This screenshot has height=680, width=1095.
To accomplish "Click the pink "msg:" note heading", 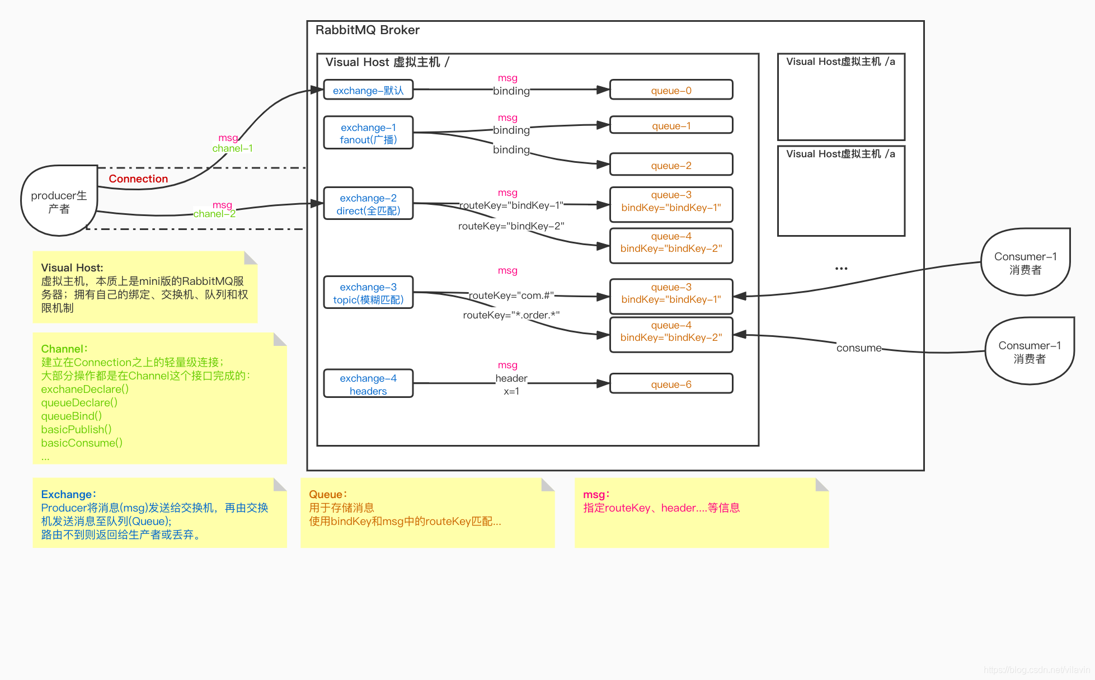I will [596, 494].
